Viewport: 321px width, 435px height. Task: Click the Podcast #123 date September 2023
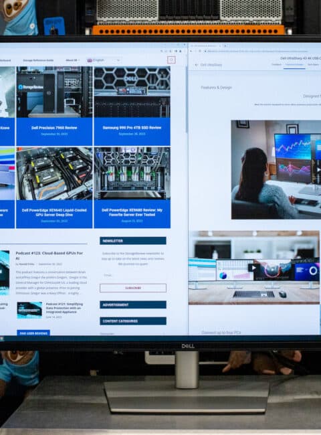(x=50, y=264)
